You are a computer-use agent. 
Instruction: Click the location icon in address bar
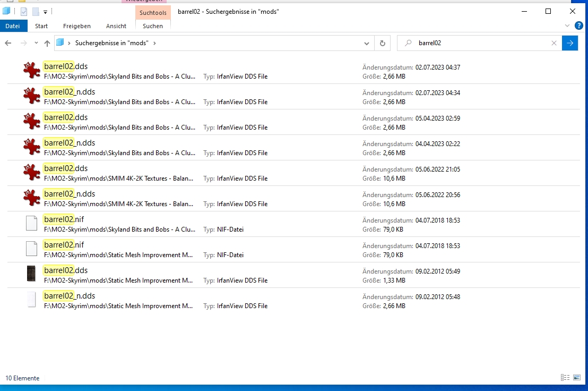tap(60, 43)
